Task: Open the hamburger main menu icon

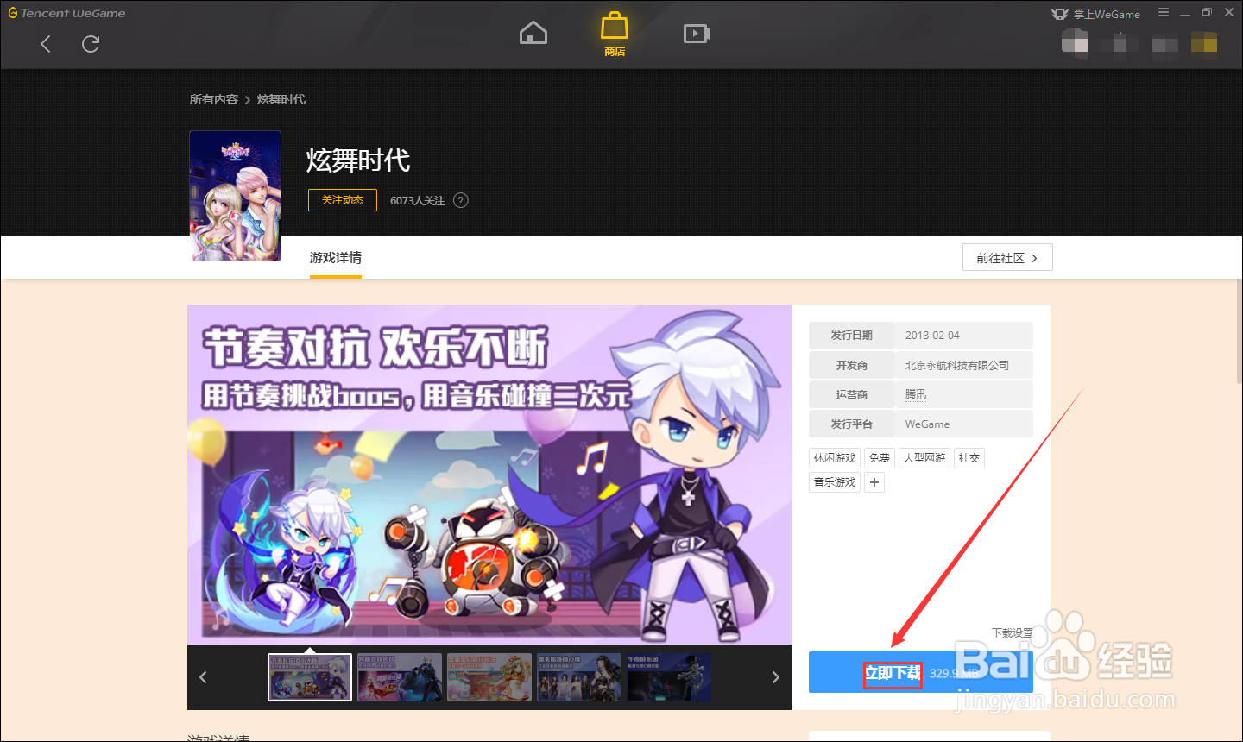Action: [1164, 13]
